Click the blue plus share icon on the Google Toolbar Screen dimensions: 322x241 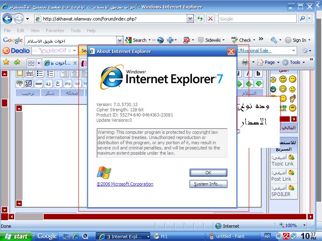tap(170, 40)
